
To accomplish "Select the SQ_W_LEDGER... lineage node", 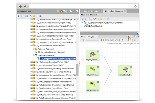I will pyautogui.click(x=92, y=56).
